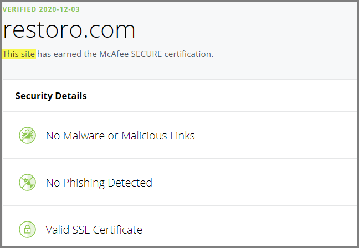Image resolution: width=359 pixels, height=248 pixels.
Task: Click the word "Phishing" in the second row
Action: (x=84, y=183)
